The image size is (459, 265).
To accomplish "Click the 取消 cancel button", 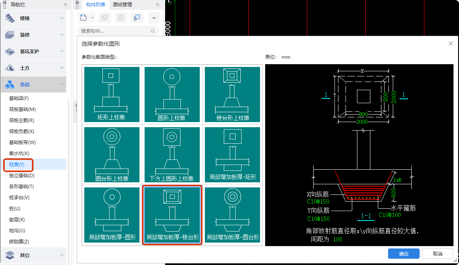I will click(x=438, y=254).
